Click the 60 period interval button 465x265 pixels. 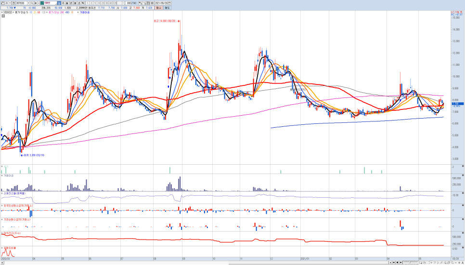(111, 3)
